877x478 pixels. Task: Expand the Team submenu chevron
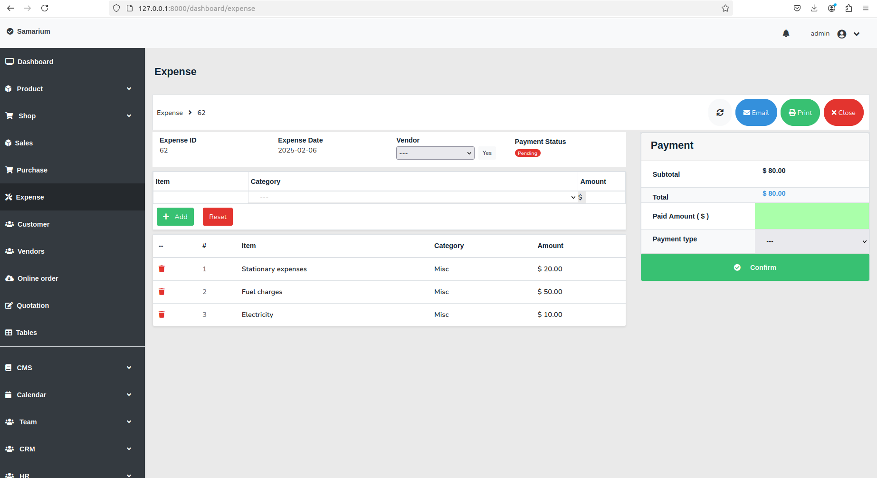tap(129, 422)
